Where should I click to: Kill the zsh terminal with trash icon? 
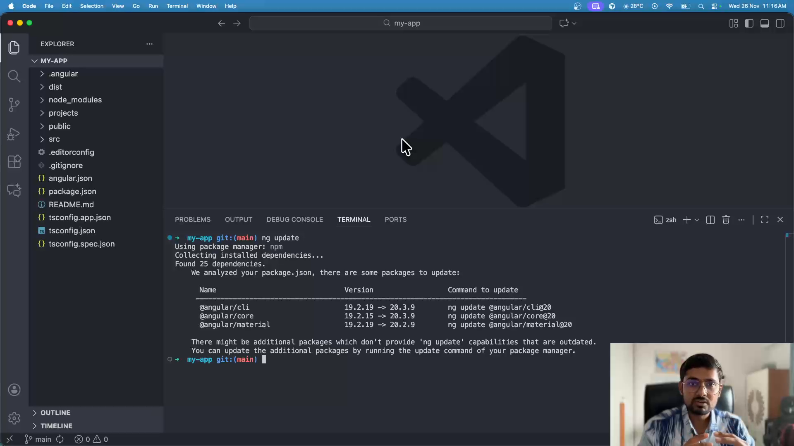click(726, 220)
